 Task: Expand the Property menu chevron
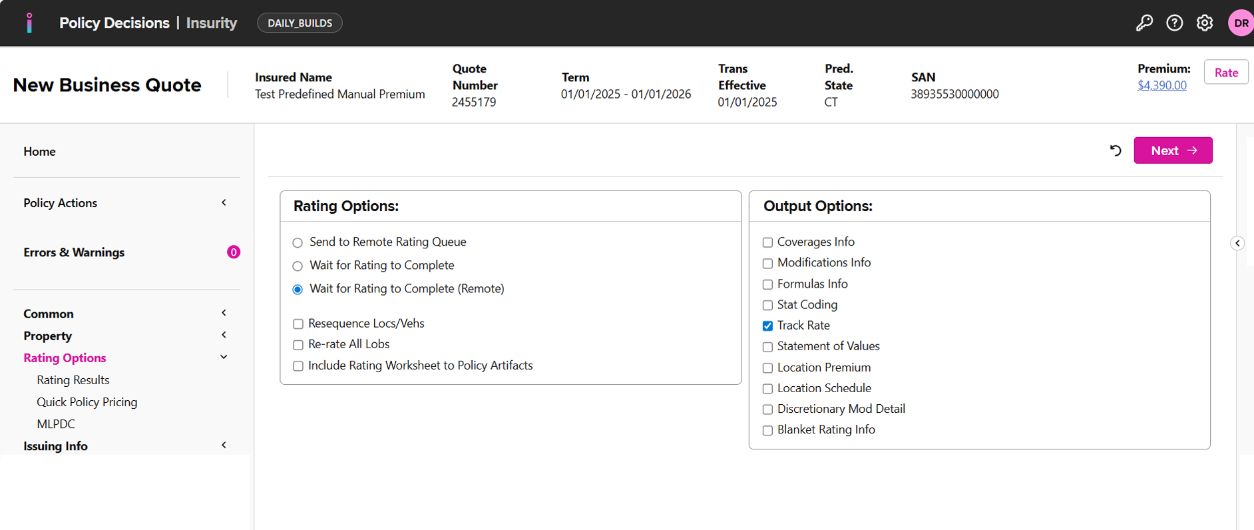pyautogui.click(x=224, y=336)
